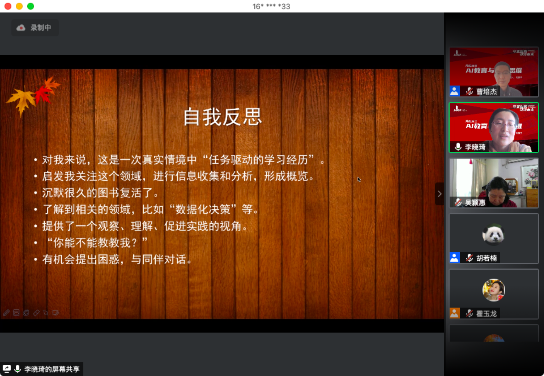Viewport: 544px width, 376px height.
Task: Click the 李晓琦的屏幕共享 label
Action: click(52, 369)
